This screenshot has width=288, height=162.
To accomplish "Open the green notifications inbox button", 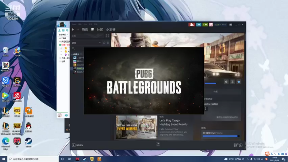I will (205, 24).
